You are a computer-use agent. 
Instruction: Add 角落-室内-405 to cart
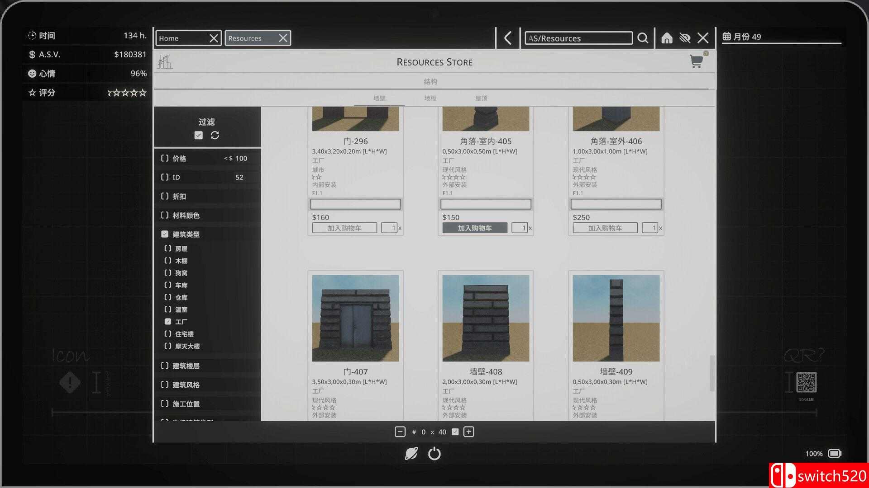point(475,228)
